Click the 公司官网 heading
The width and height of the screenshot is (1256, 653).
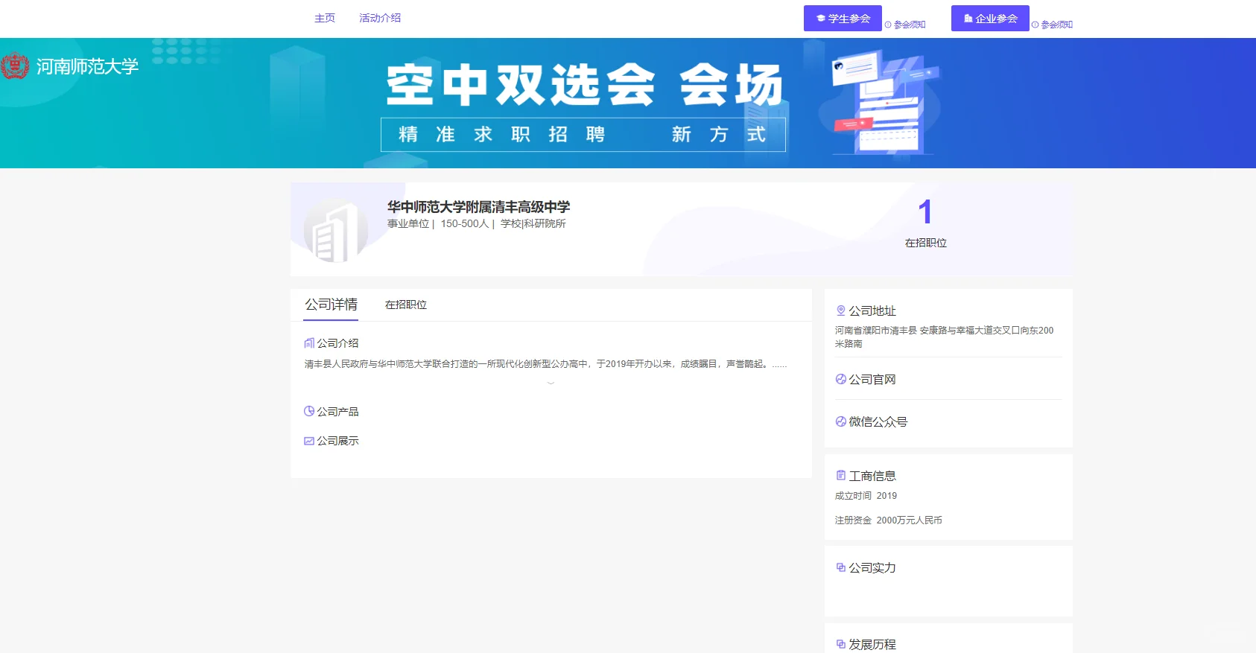pos(872,379)
